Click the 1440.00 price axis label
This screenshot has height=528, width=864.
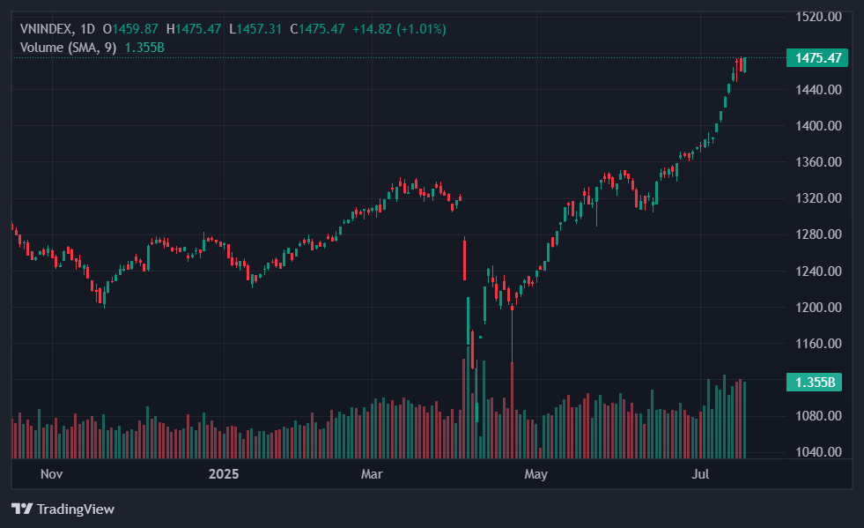818,89
